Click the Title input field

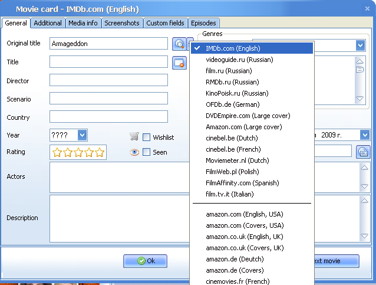tap(108, 62)
